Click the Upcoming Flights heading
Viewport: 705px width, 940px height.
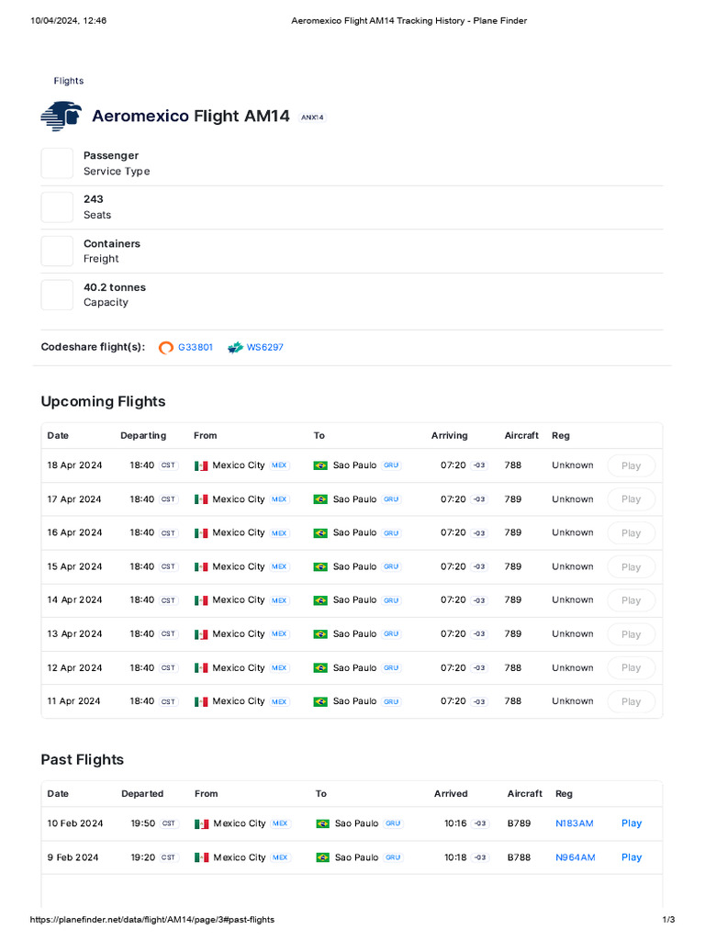[103, 402]
